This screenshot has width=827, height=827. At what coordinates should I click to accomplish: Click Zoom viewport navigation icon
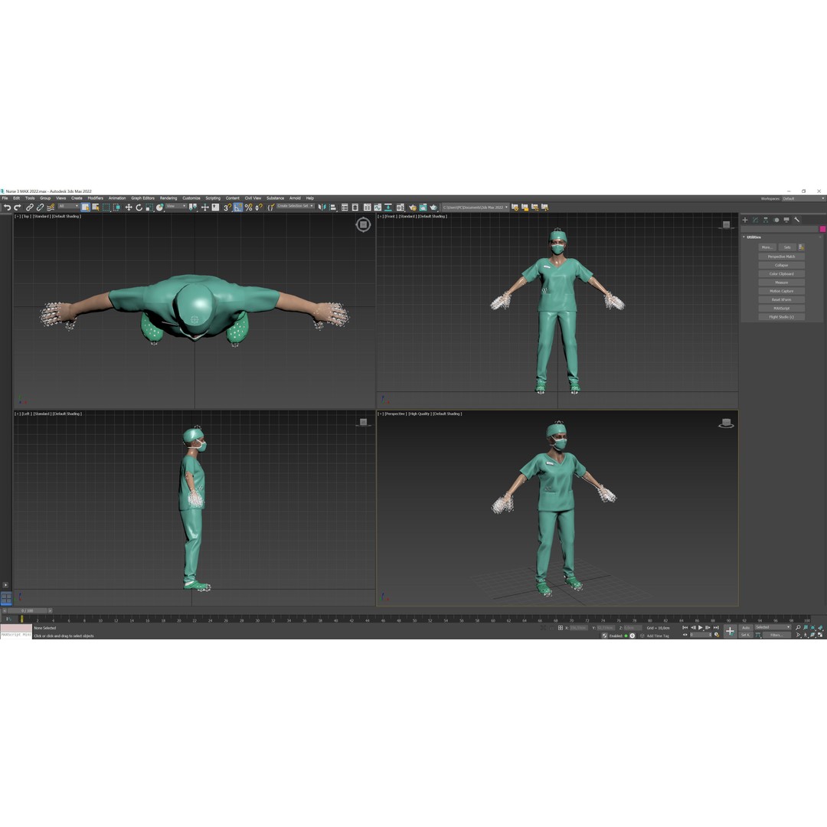click(x=798, y=628)
